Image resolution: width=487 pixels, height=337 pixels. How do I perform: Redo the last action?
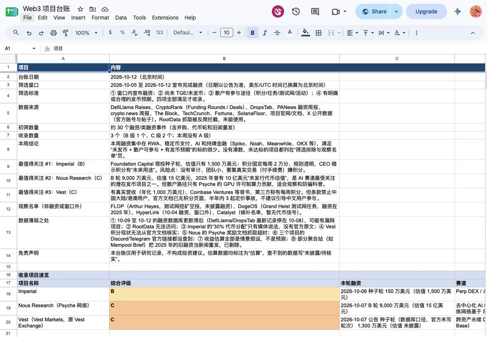coord(41,32)
